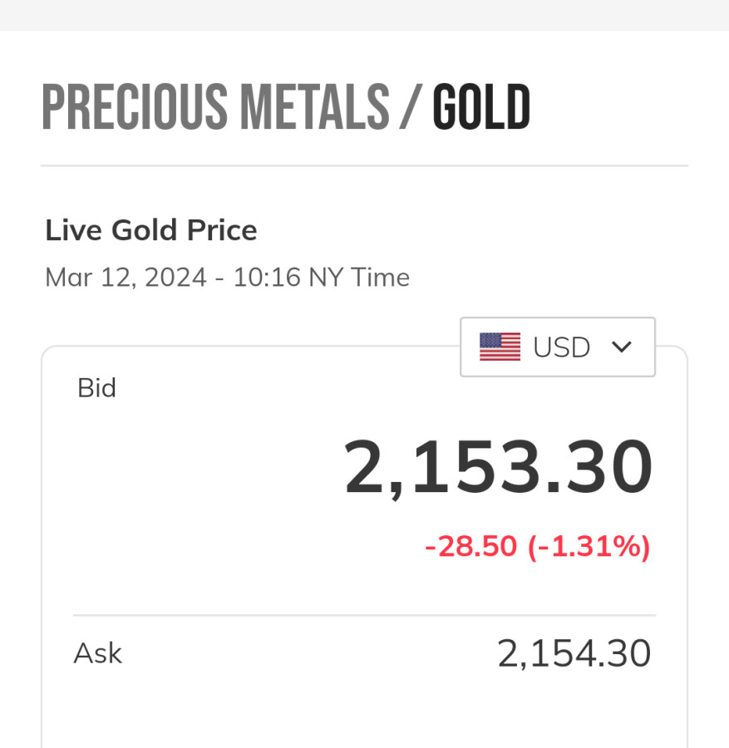Expand the currency chevron arrow
Image resolution: width=729 pixels, height=748 pixels.
[622, 347]
